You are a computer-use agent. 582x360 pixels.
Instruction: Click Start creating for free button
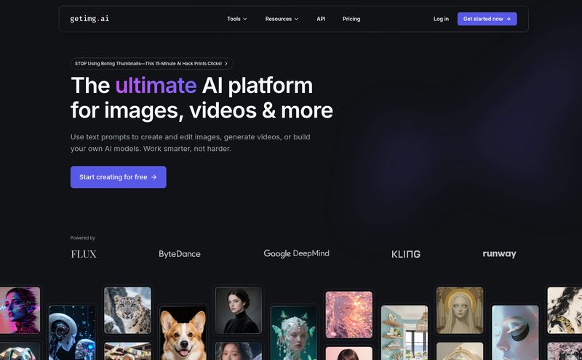[119, 177]
